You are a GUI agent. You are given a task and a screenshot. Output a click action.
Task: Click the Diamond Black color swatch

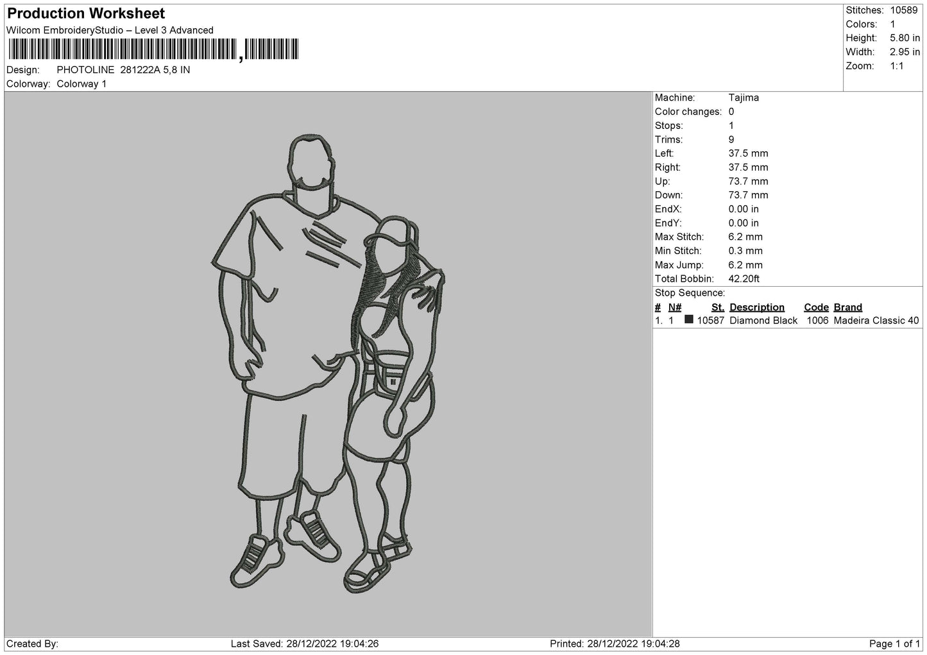(689, 319)
